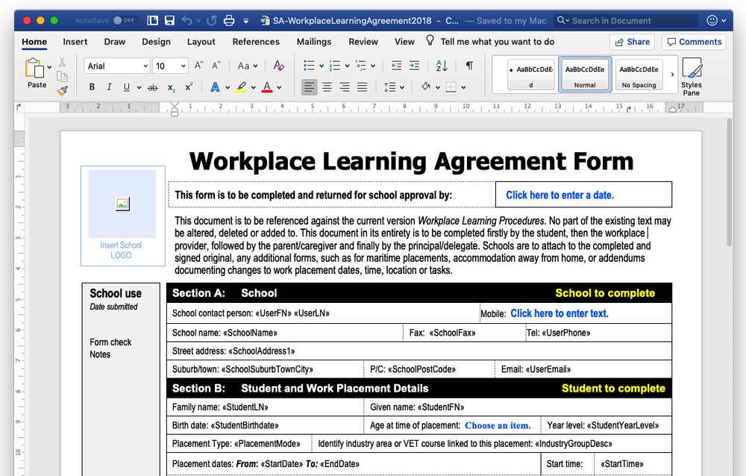Screen dimensions: 746x476
Task: Decrease font size with smaller A
Action: click(x=216, y=66)
